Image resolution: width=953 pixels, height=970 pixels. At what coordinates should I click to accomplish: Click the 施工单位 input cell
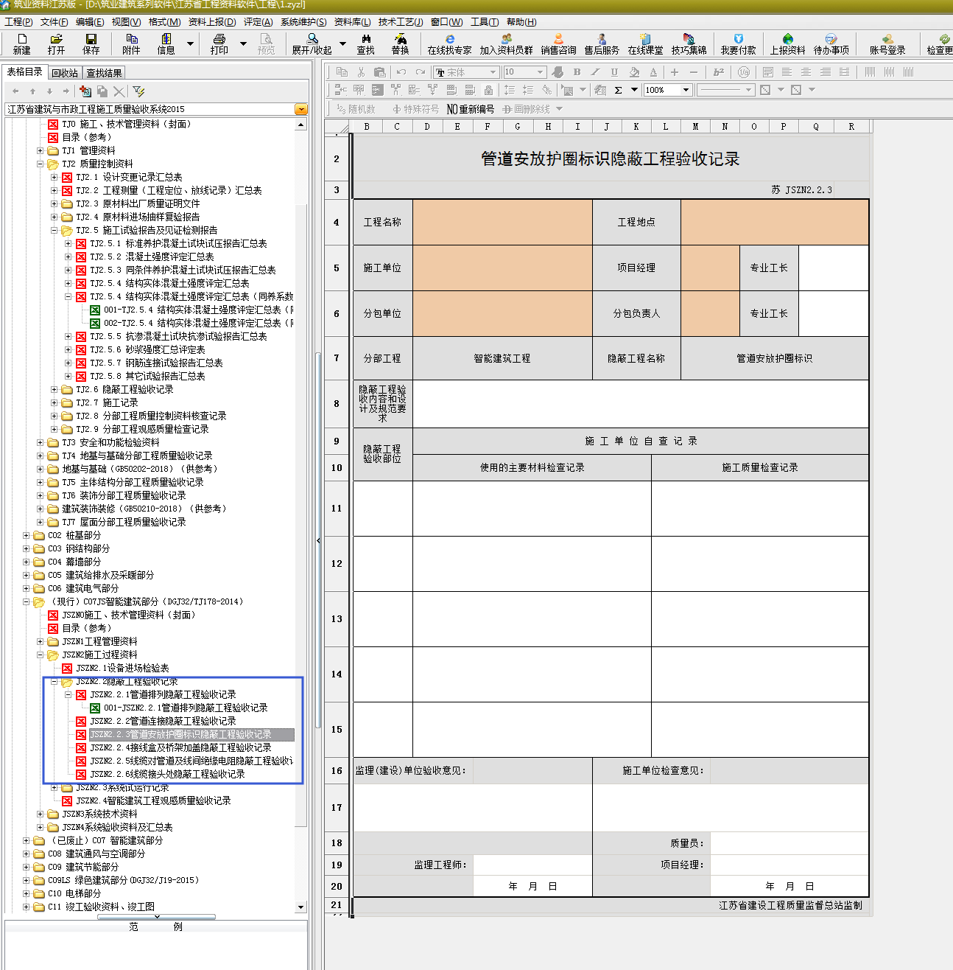pyautogui.click(x=502, y=268)
